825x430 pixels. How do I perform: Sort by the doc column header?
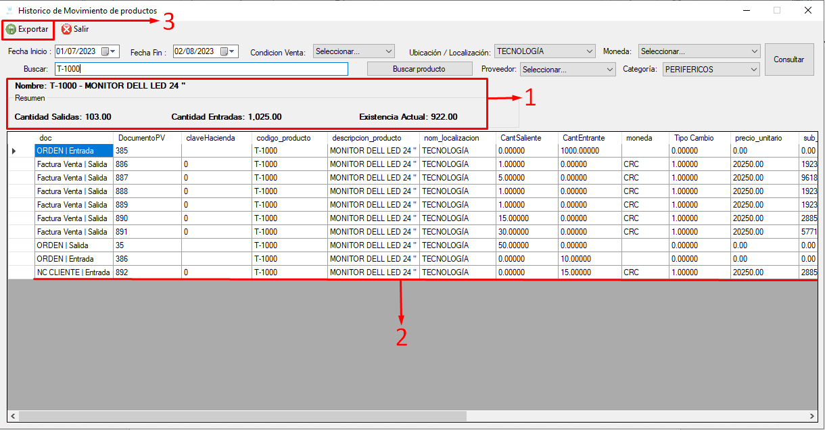pyautogui.click(x=74, y=138)
